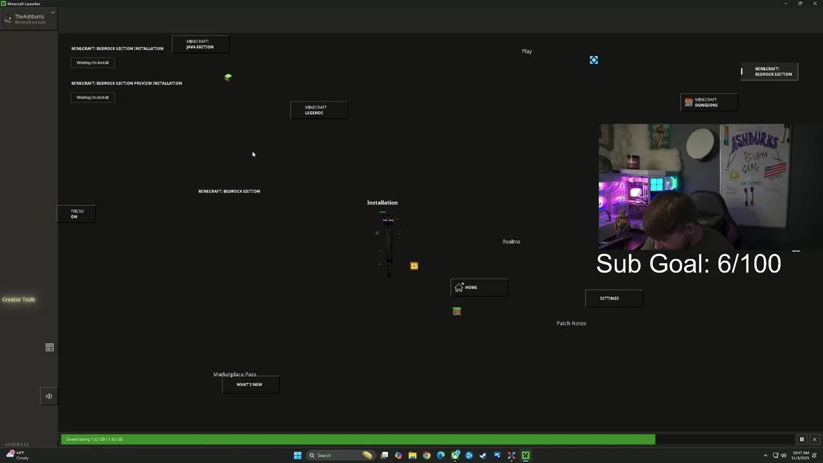Image resolution: width=823 pixels, height=463 pixels.
Task: Cancel the download with the X icon
Action: tap(814, 439)
